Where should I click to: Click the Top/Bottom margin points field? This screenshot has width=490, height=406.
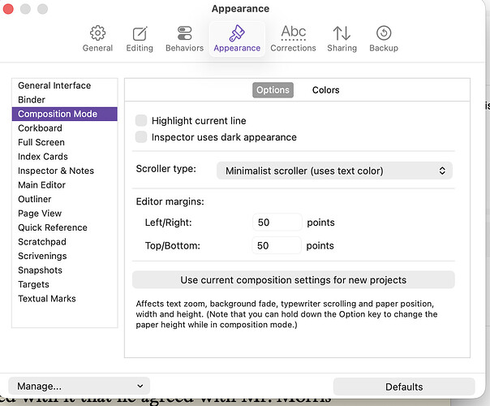coord(277,245)
